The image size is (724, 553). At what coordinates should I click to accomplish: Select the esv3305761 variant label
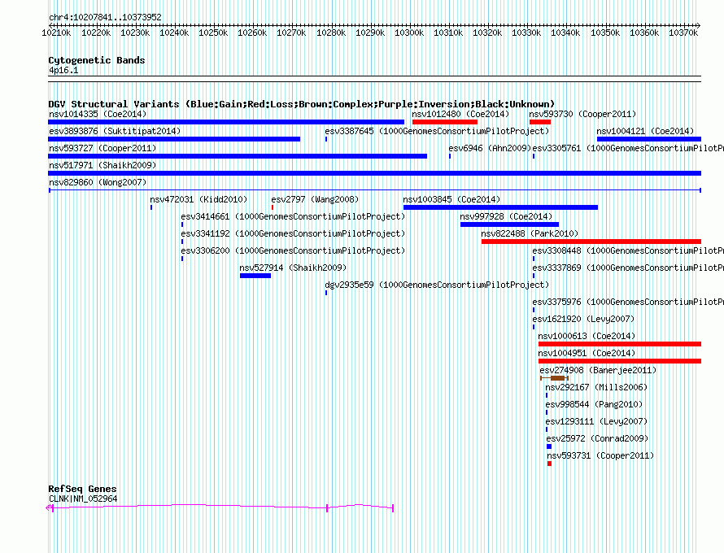tap(628, 148)
